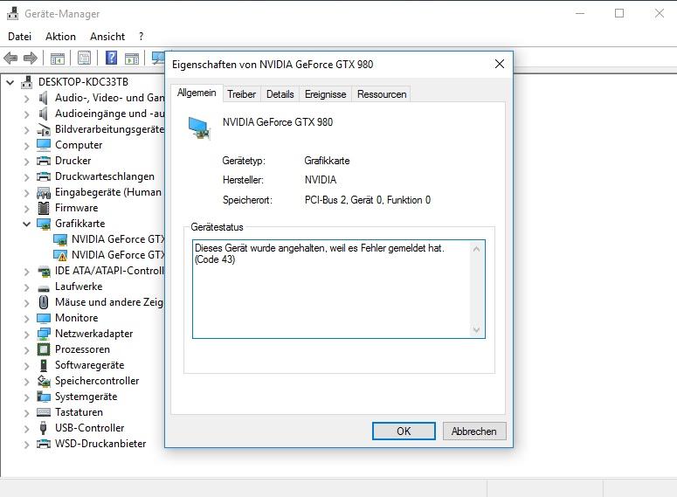Click the Forward arrow toolbar icon
The width and height of the screenshot is (677, 497).
pos(30,58)
